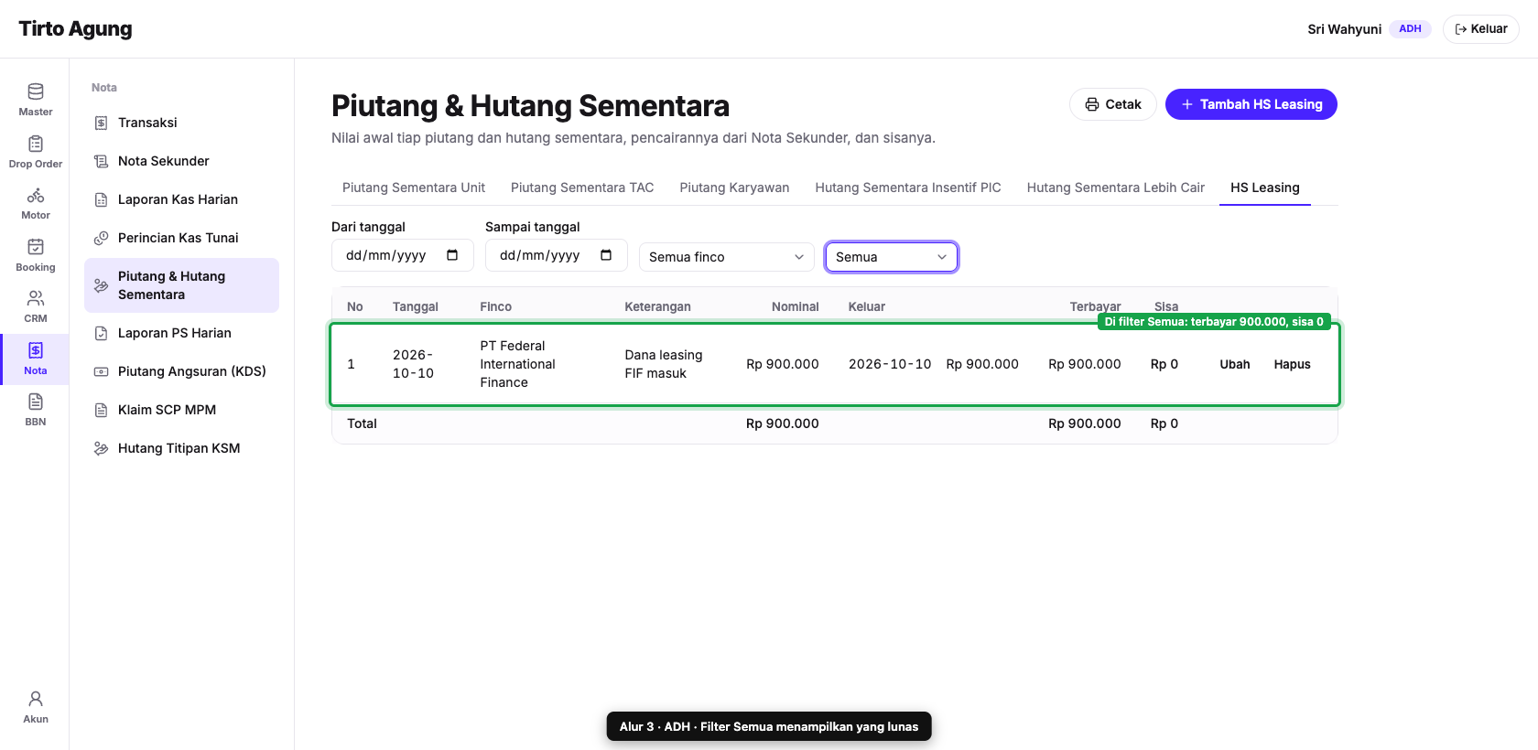Click Ubah on the PT Federal row
The height and width of the screenshot is (750, 1538).
pos(1235,364)
